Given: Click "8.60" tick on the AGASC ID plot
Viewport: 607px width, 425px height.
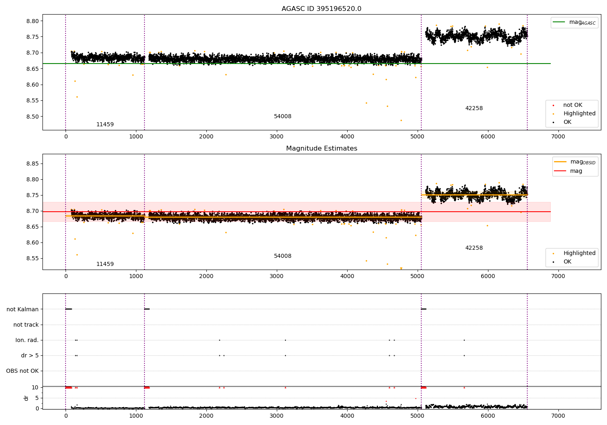Looking at the screenshot, I should coord(32,85).
